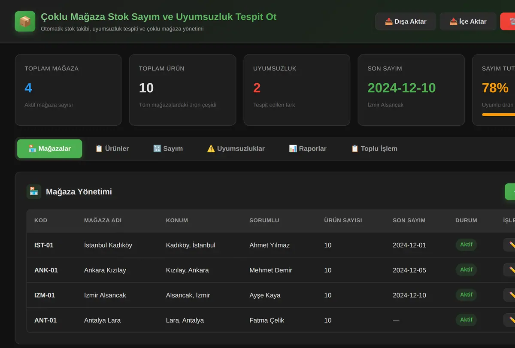Click the İçe Aktar button

[468, 21]
